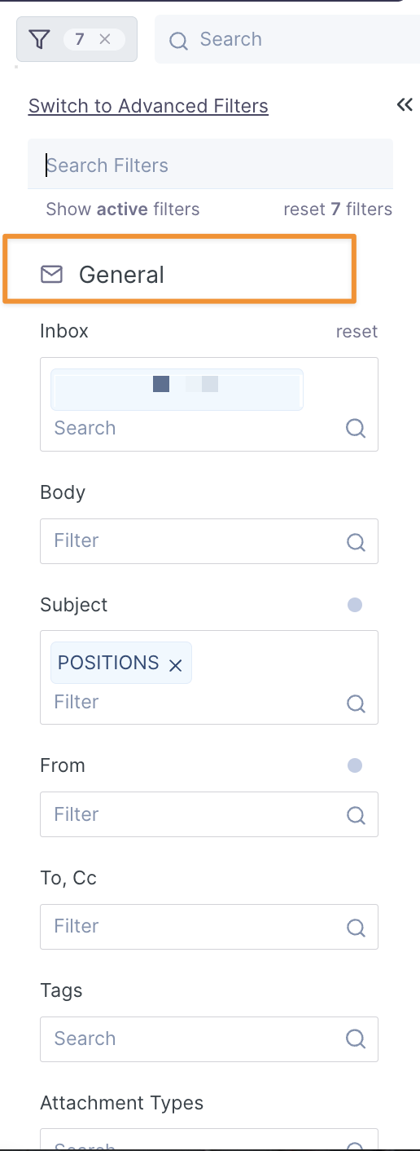Click the envelope icon beside General

pos(51,275)
